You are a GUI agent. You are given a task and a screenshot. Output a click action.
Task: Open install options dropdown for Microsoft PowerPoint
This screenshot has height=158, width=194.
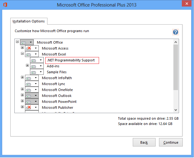32,102
